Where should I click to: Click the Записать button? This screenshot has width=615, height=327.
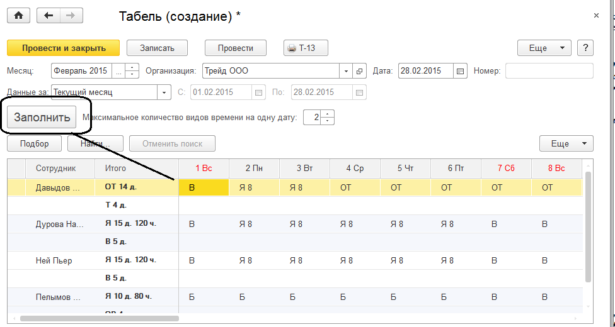point(157,48)
